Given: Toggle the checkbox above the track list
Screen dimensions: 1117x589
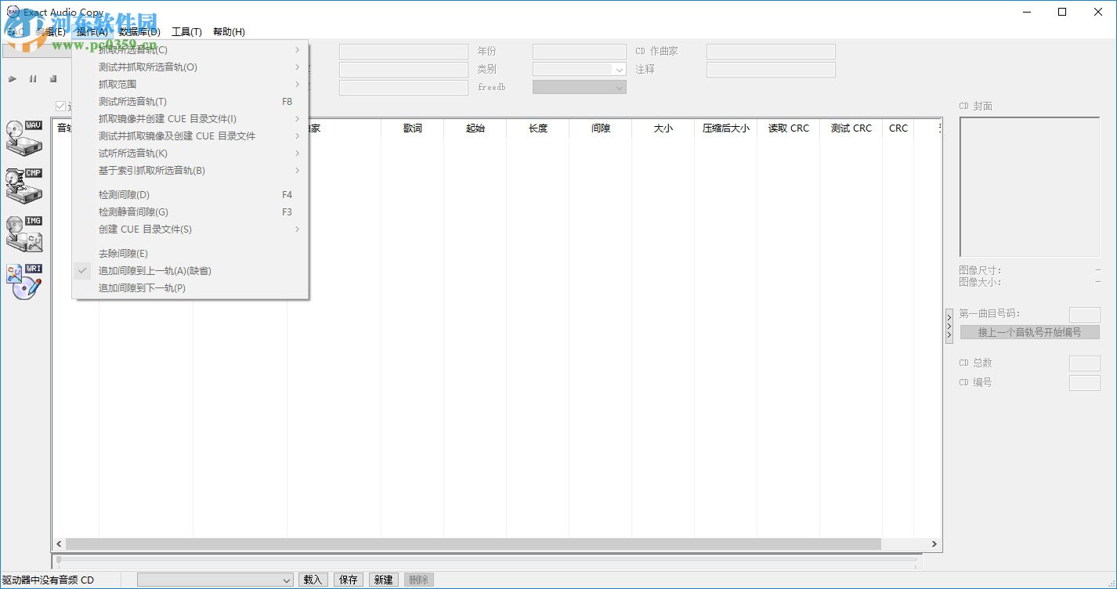Looking at the screenshot, I should [61, 106].
